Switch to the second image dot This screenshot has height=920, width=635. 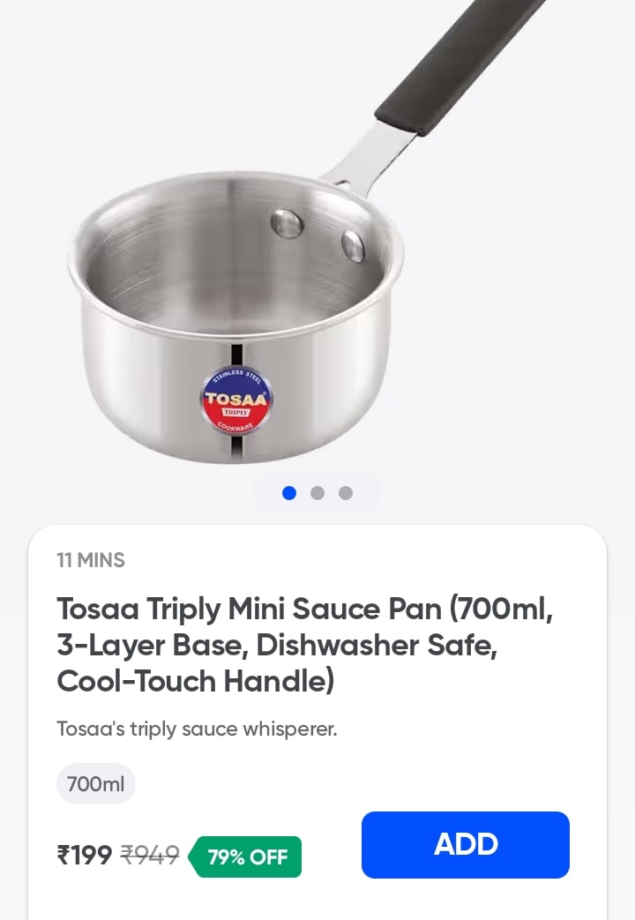click(317, 493)
